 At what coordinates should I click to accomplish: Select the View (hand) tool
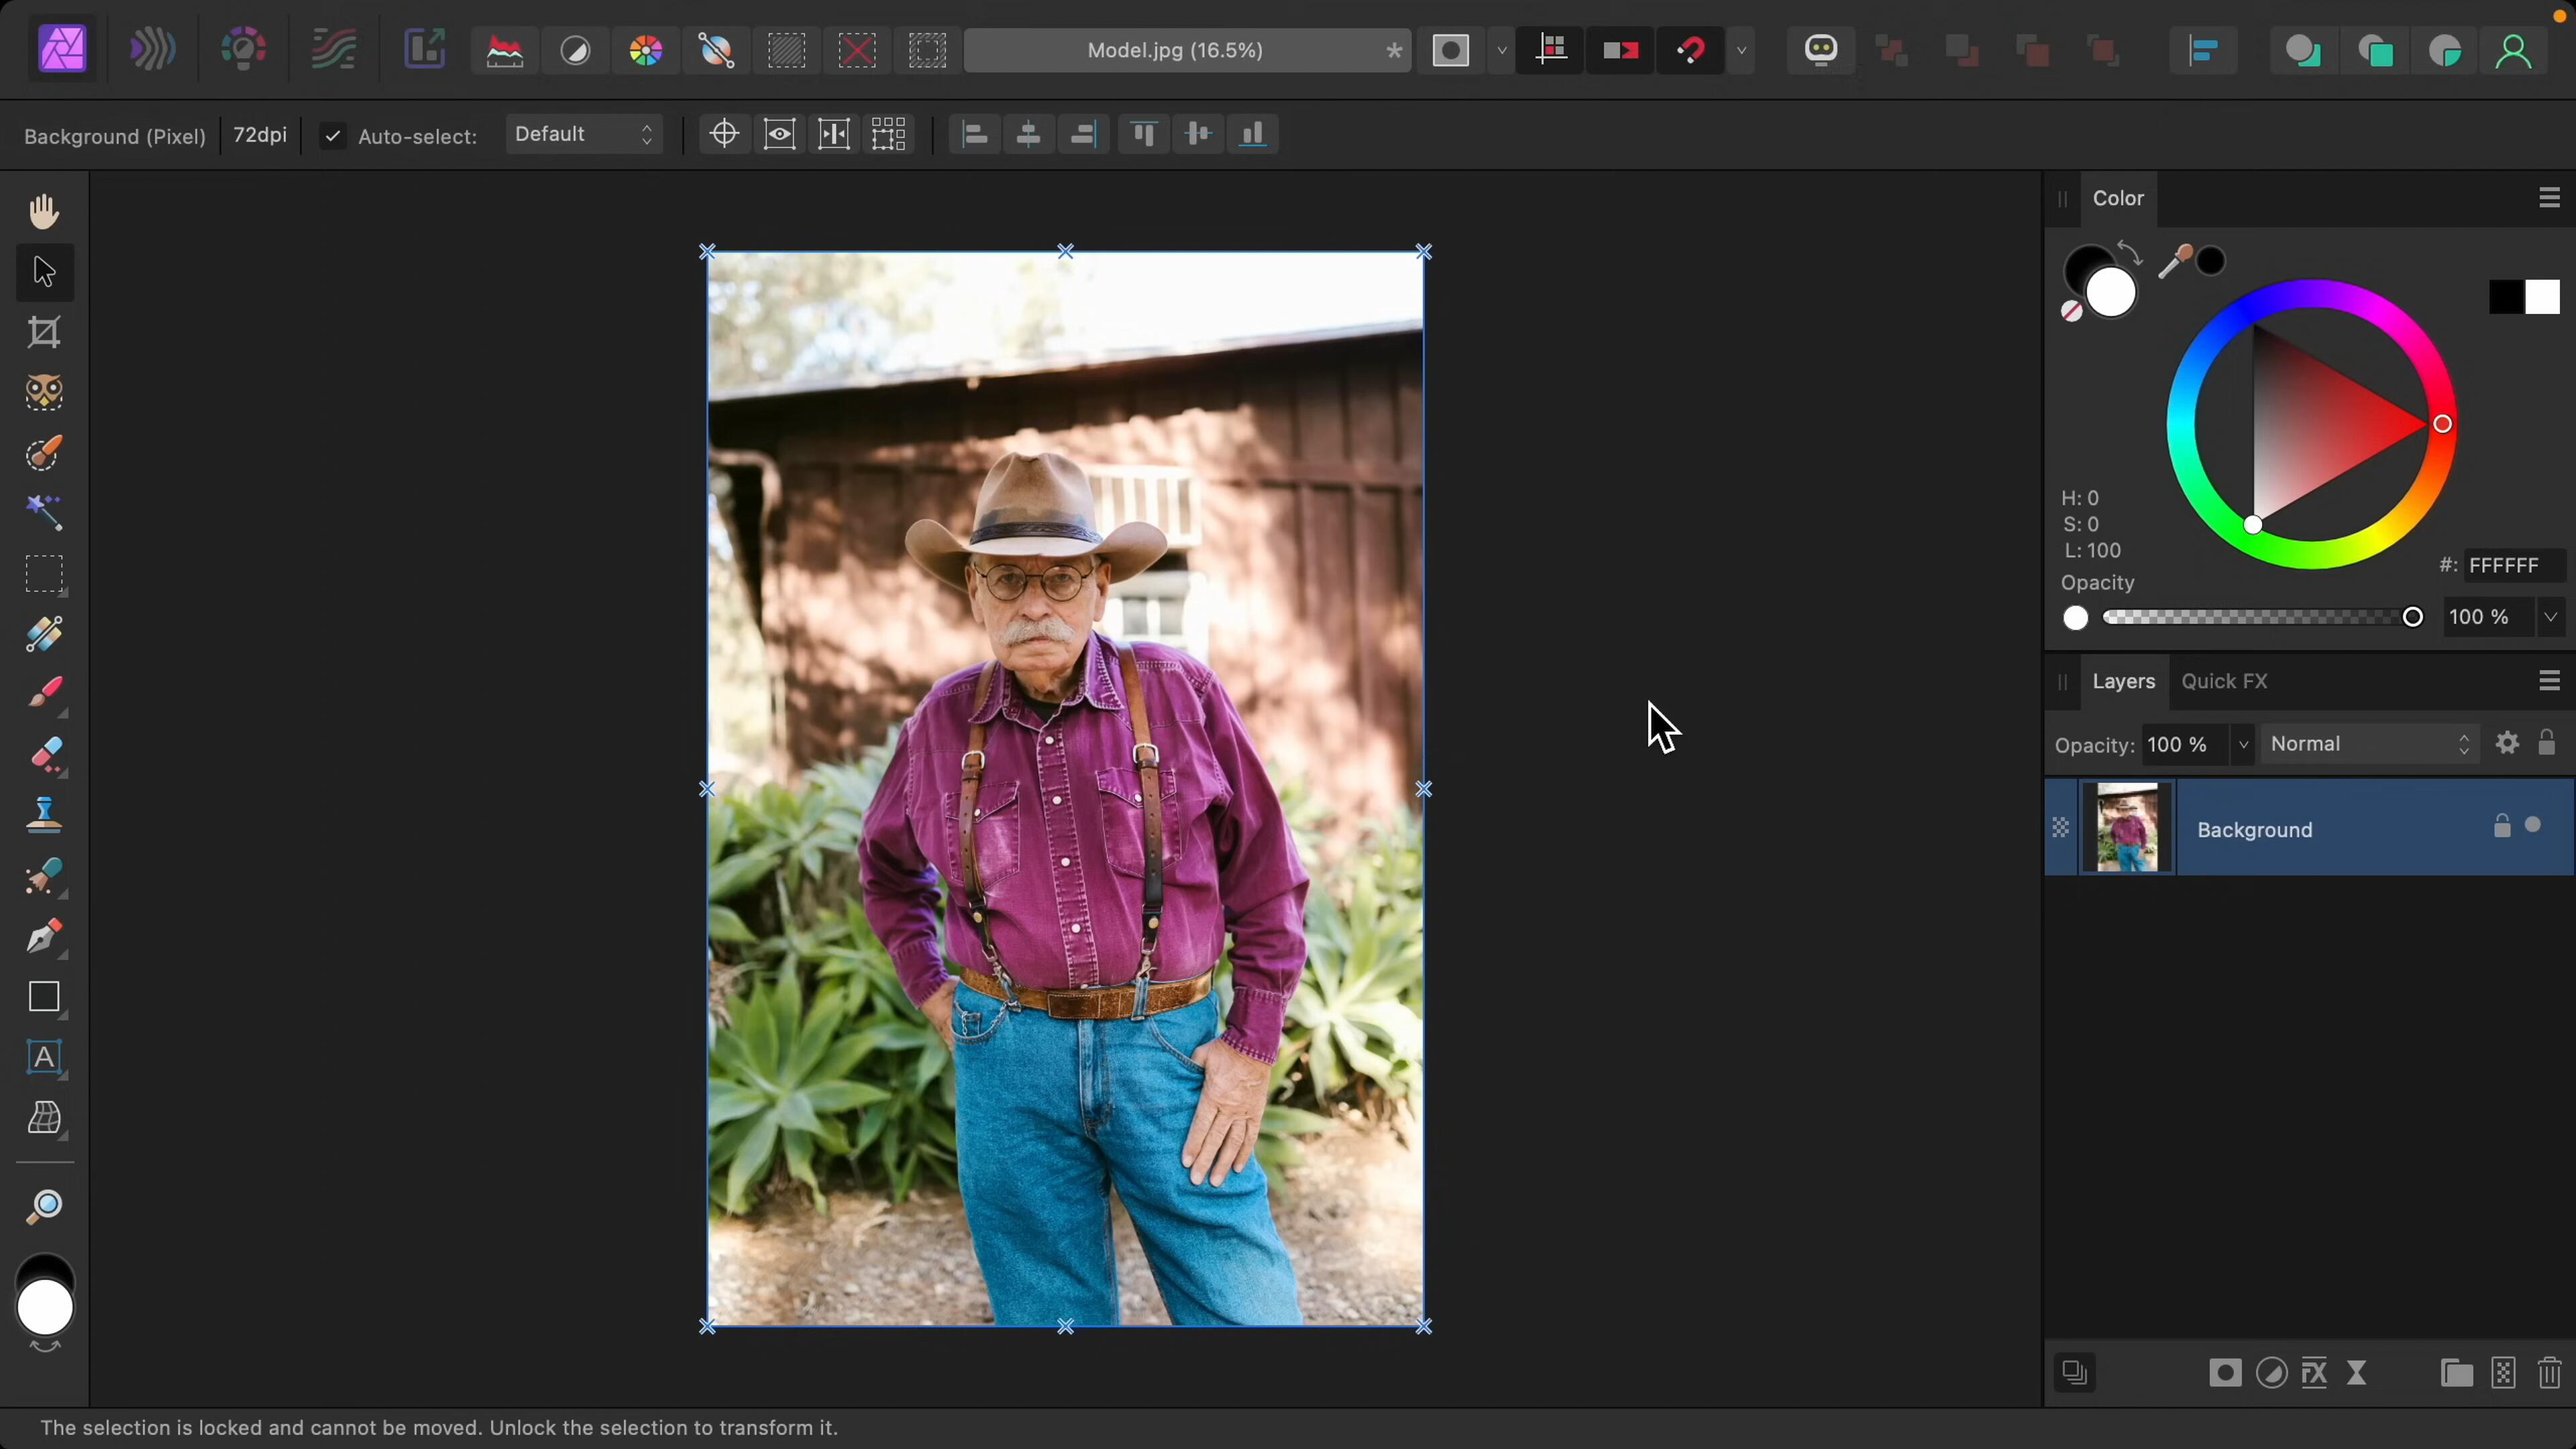pyautogui.click(x=44, y=211)
